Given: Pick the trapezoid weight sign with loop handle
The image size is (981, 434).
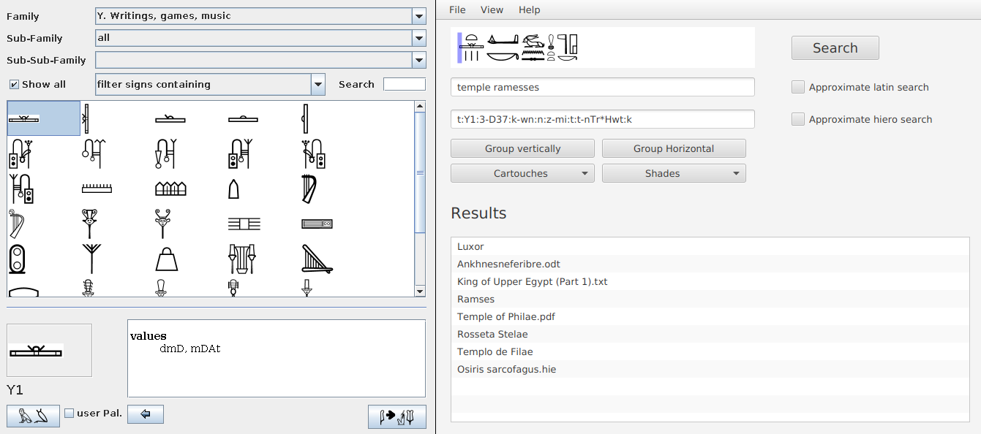Looking at the screenshot, I should pyautogui.click(x=167, y=259).
